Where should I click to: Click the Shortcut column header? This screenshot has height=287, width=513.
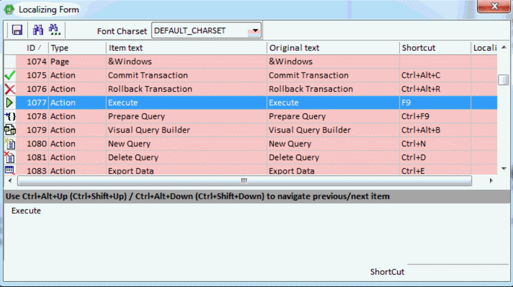click(435, 48)
